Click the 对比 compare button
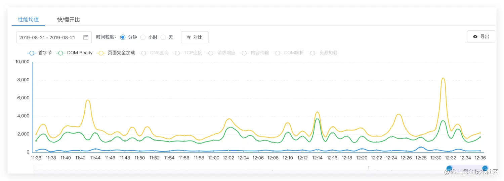 click(x=195, y=37)
